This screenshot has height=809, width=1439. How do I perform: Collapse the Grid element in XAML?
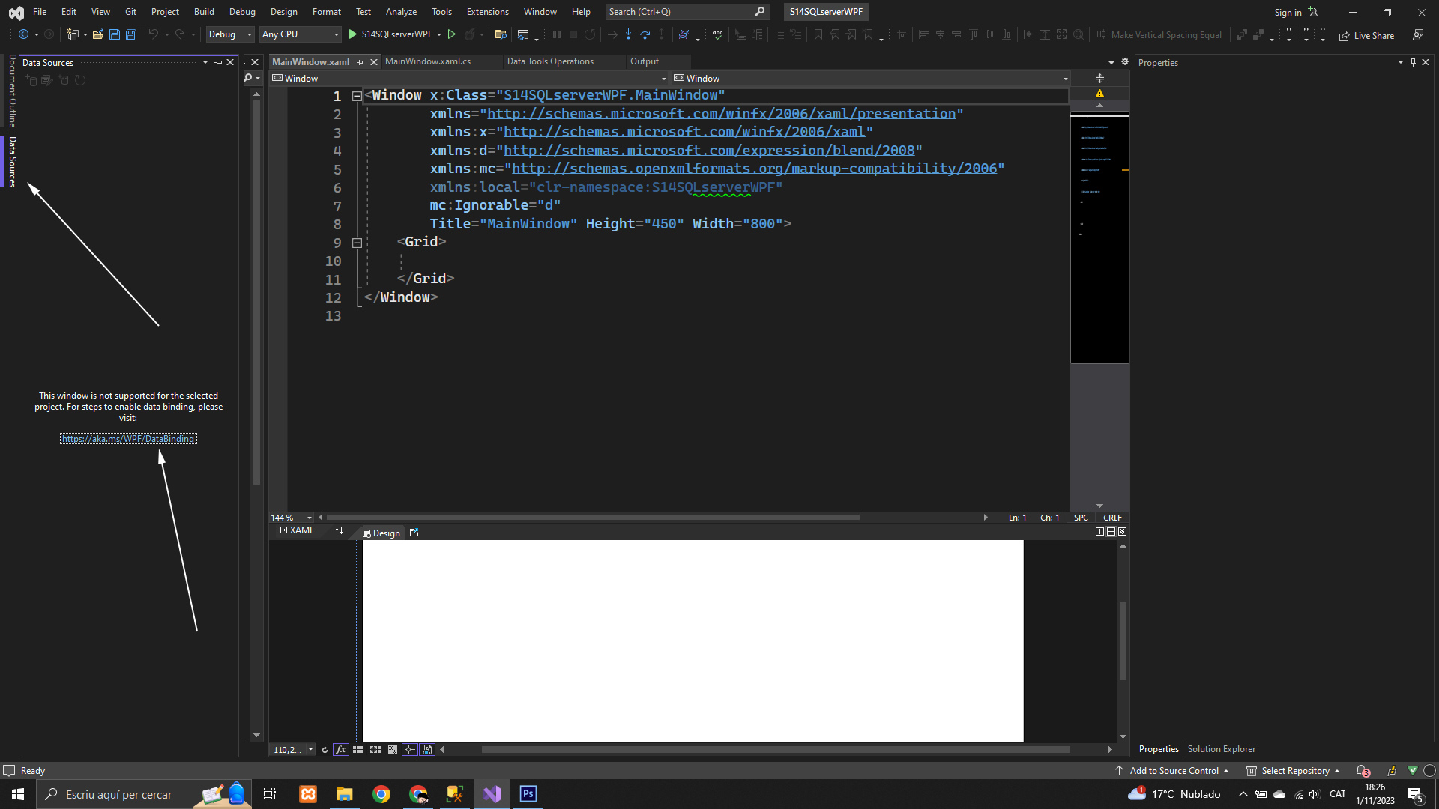[x=357, y=243]
